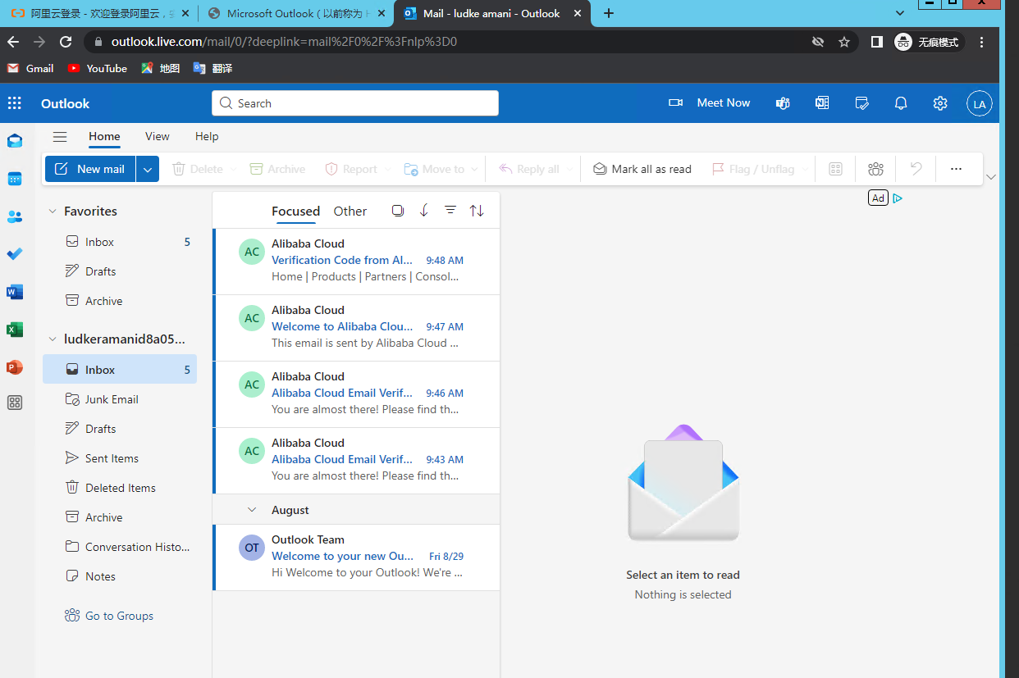Open Settings gear icon in header
Image resolution: width=1019 pixels, height=678 pixels.
940,103
